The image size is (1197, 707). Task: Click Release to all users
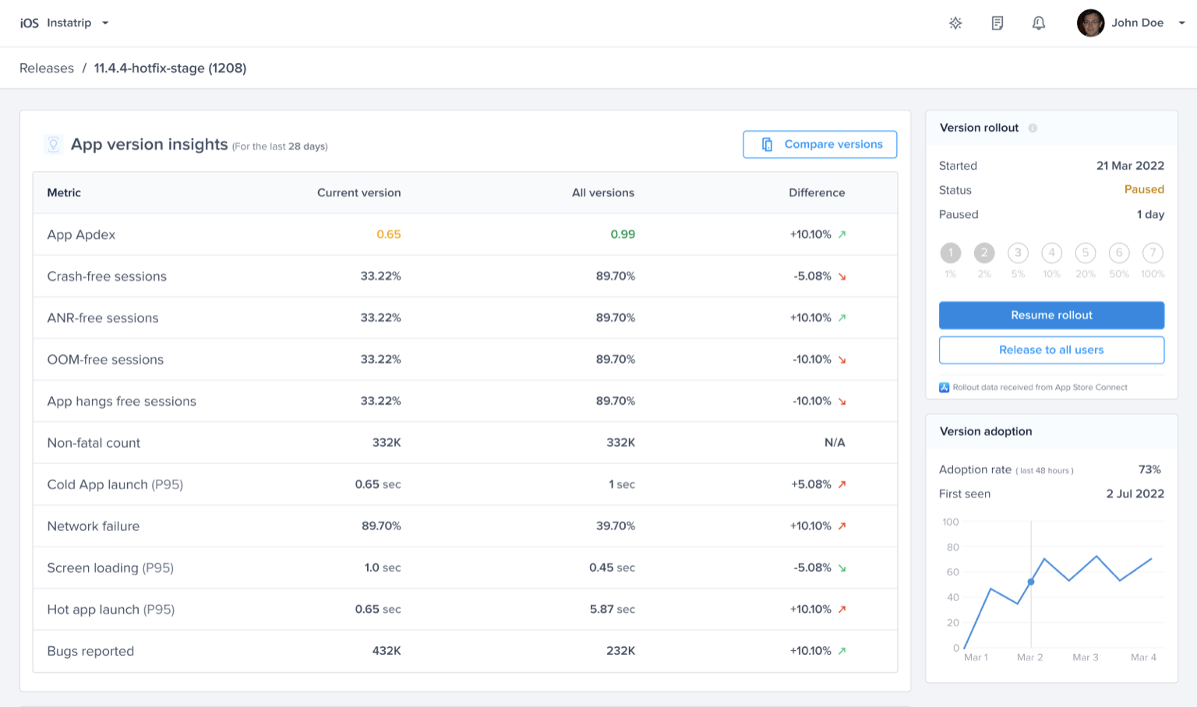[x=1051, y=350]
